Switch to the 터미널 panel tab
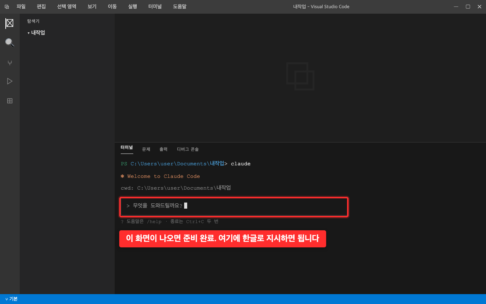The width and height of the screenshot is (486, 304). tap(127, 147)
